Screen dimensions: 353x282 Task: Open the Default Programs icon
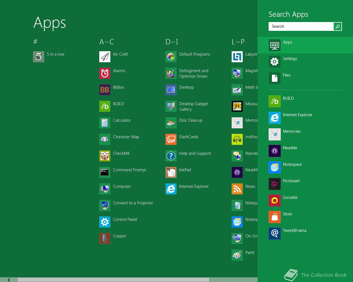coord(171,57)
